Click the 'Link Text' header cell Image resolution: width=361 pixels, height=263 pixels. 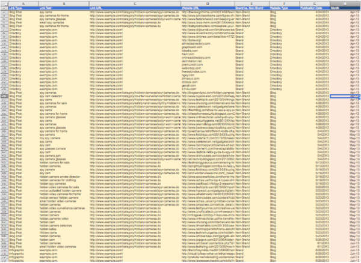tap(64, 8)
